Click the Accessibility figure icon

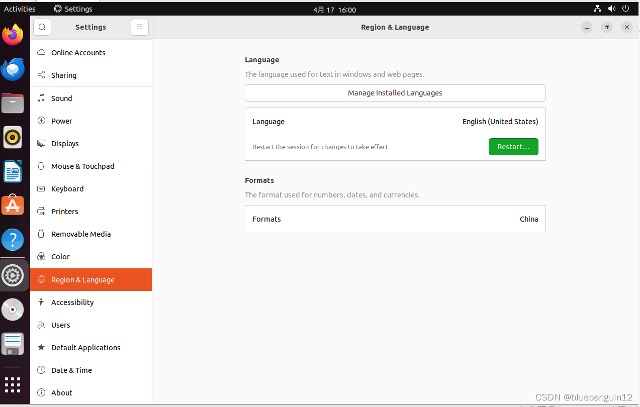pos(41,302)
